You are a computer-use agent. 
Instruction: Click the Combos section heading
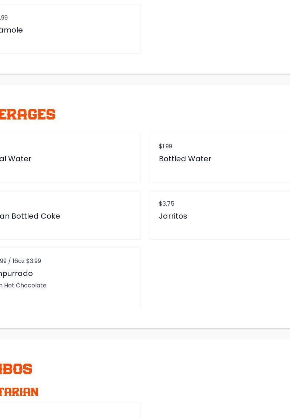16,369
